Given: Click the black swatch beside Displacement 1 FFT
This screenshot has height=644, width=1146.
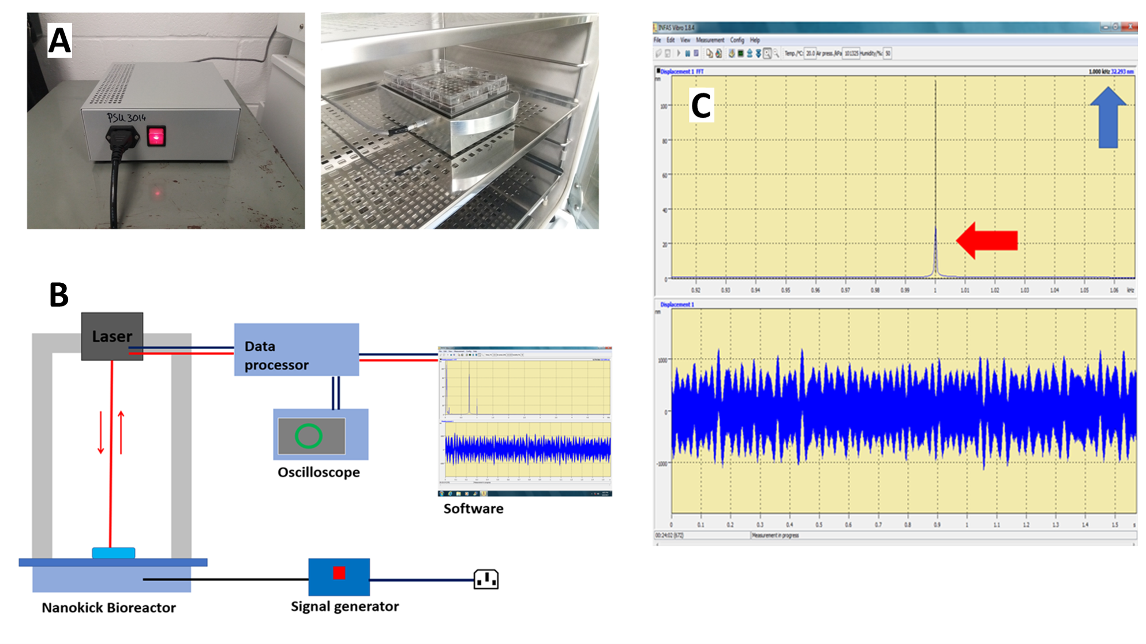Looking at the screenshot, I should (658, 71).
